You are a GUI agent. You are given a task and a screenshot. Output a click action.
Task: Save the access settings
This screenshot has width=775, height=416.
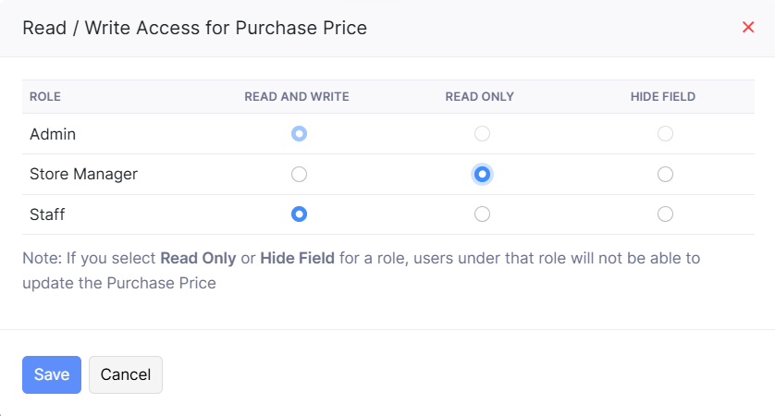point(52,374)
